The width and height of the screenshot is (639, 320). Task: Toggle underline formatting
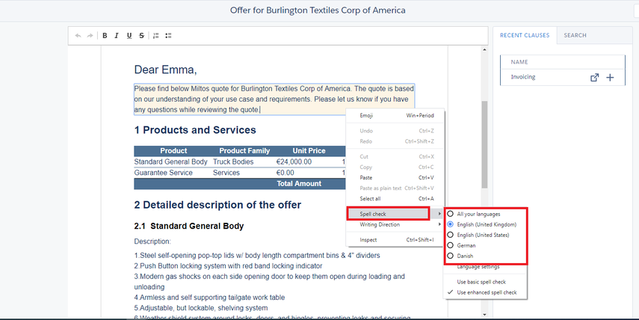pyautogui.click(x=129, y=35)
